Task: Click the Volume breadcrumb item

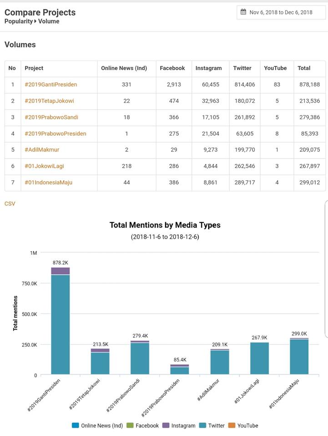Action: [x=49, y=21]
